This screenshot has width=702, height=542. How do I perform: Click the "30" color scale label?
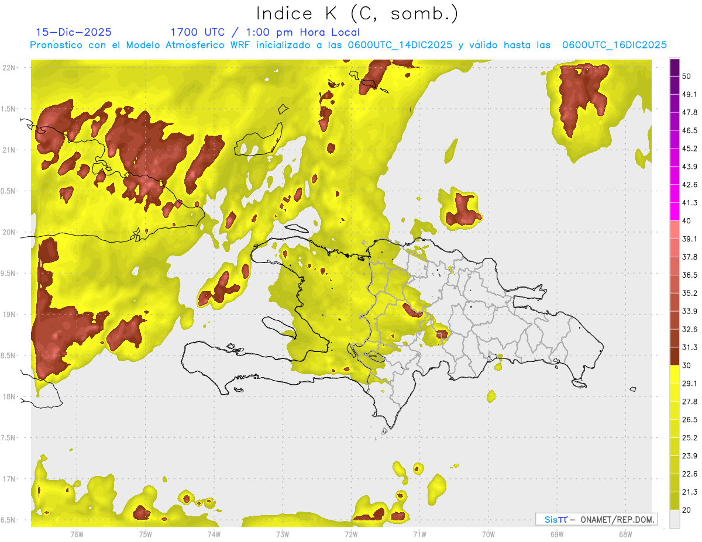pyautogui.click(x=687, y=365)
